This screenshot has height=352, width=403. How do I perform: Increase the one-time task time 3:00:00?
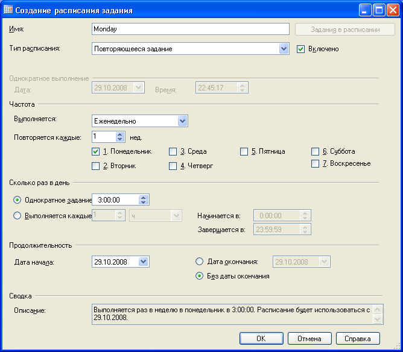pos(143,197)
